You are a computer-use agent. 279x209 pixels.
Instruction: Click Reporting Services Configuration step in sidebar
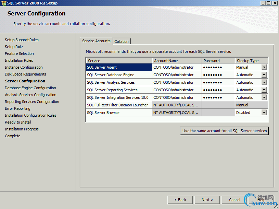click(32, 102)
